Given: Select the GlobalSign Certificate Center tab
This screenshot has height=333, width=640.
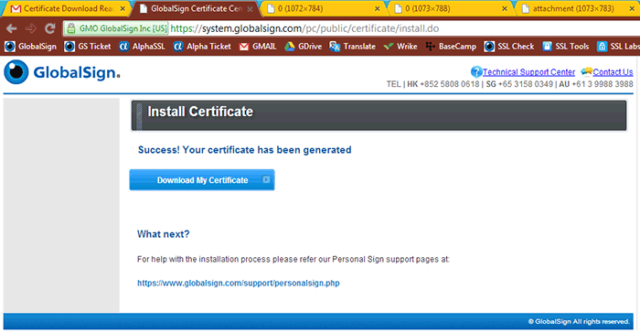Looking at the screenshot, I should [x=197, y=8].
